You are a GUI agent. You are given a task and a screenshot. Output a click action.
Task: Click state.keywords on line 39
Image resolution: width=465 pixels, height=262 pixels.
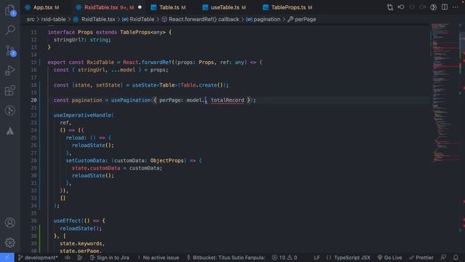81,243
